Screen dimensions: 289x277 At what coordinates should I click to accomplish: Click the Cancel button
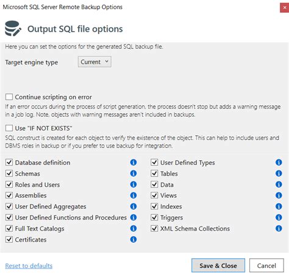[266, 265]
